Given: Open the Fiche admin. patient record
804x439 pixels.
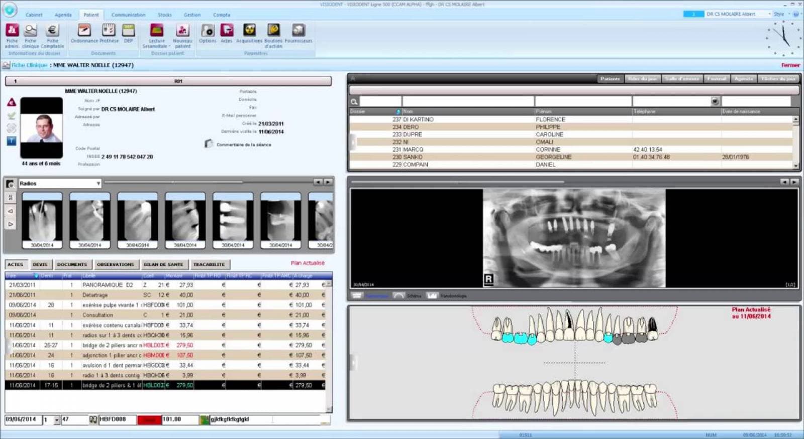Looking at the screenshot, I should click(12, 31).
